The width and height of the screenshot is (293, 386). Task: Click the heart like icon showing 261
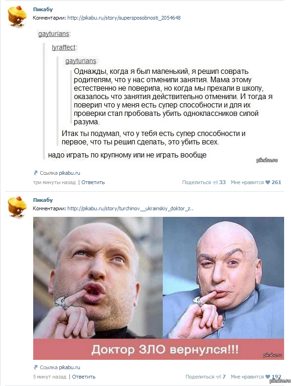[268, 182]
